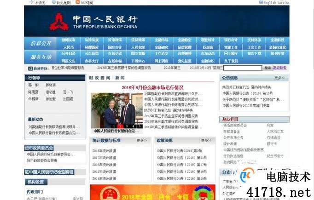Click the 2018年全国两会专题 banner
Image resolution: width=314 pixels, height=200 pixels.
tap(152, 192)
